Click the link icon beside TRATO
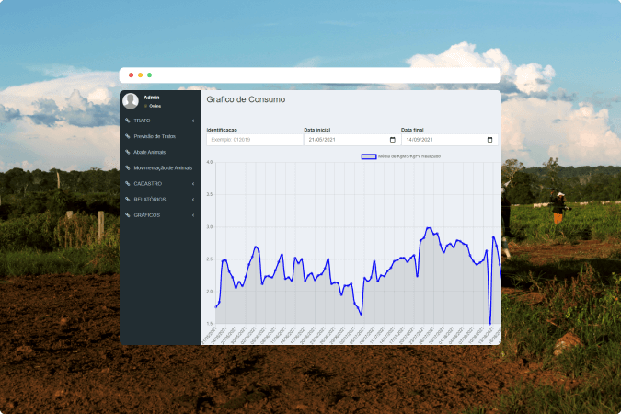Screen dimensions: 621x414 (128, 121)
